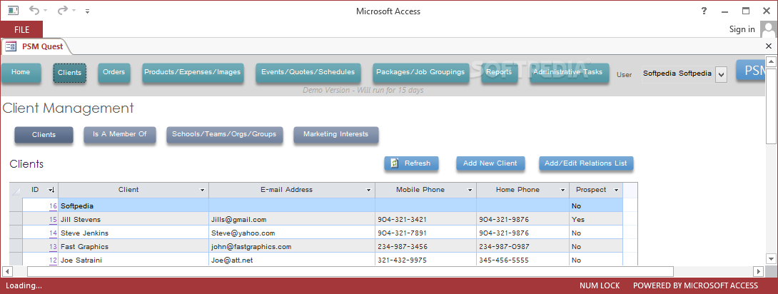Click the Redo arrow icon
The height and width of the screenshot is (294, 778).
62,11
